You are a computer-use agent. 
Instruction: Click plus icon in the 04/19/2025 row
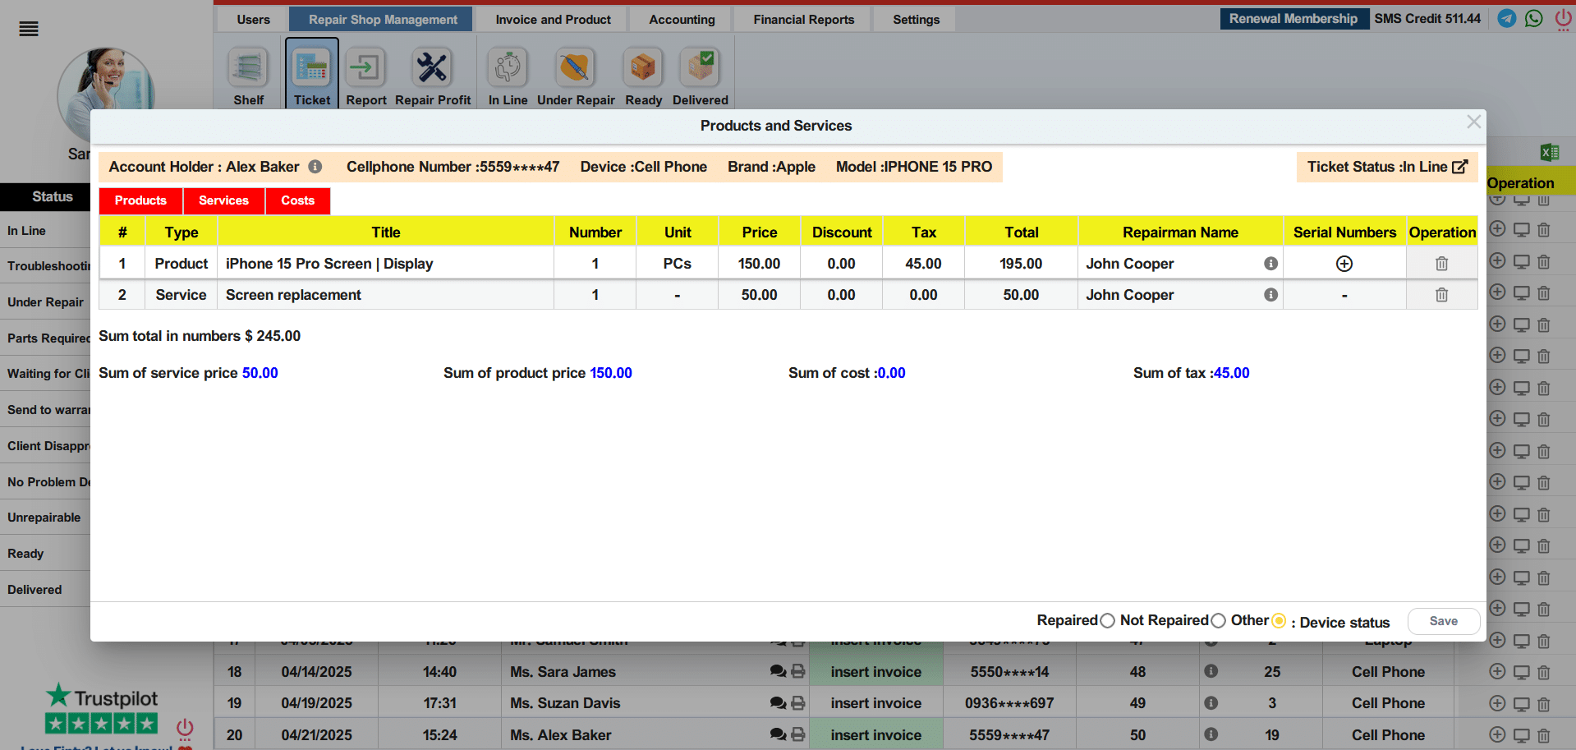1497,703
